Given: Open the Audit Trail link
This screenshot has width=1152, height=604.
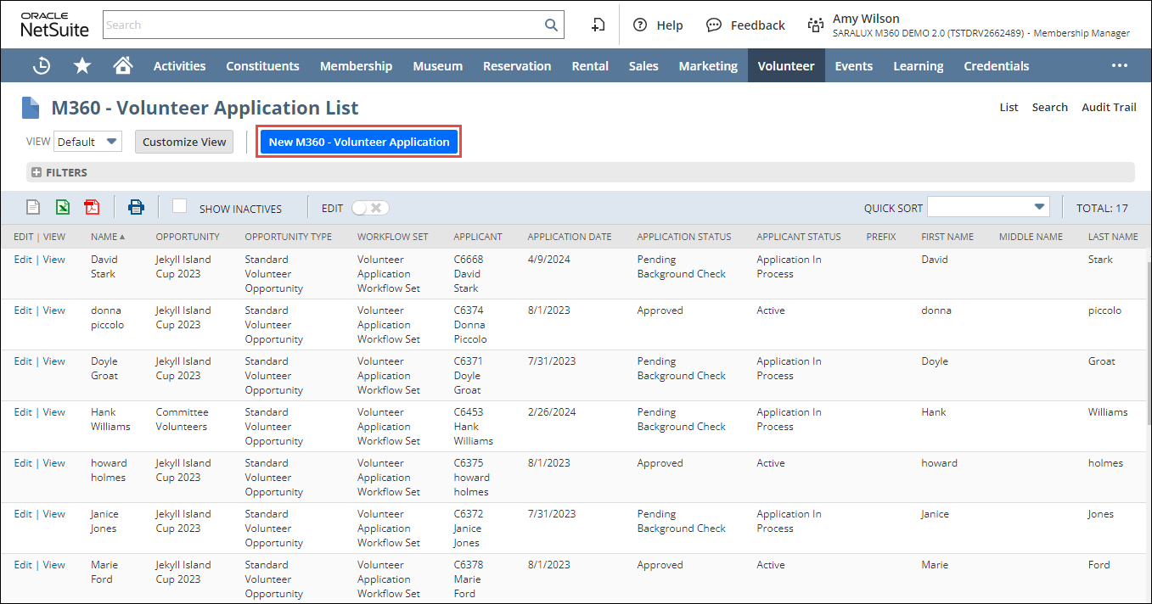Looking at the screenshot, I should 1108,107.
